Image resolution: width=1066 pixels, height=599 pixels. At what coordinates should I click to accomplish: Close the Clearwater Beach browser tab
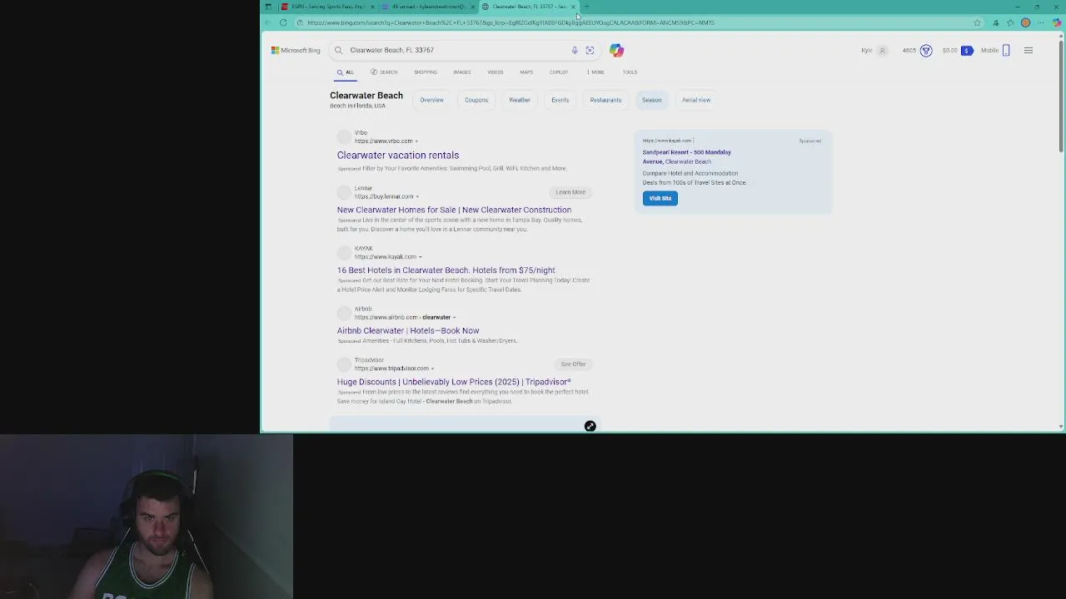click(573, 7)
